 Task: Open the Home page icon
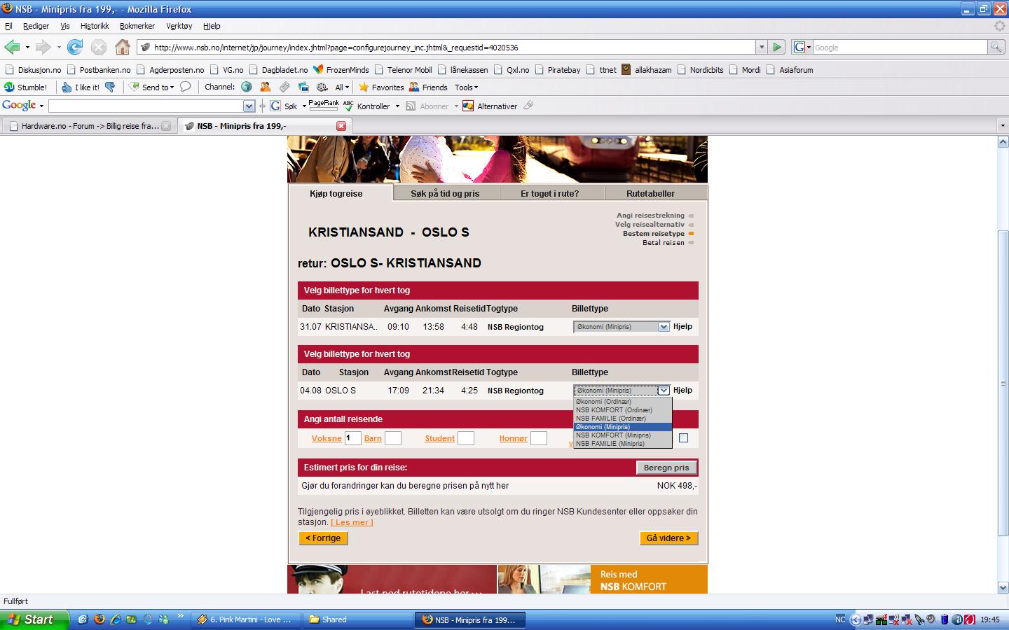pyautogui.click(x=123, y=47)
